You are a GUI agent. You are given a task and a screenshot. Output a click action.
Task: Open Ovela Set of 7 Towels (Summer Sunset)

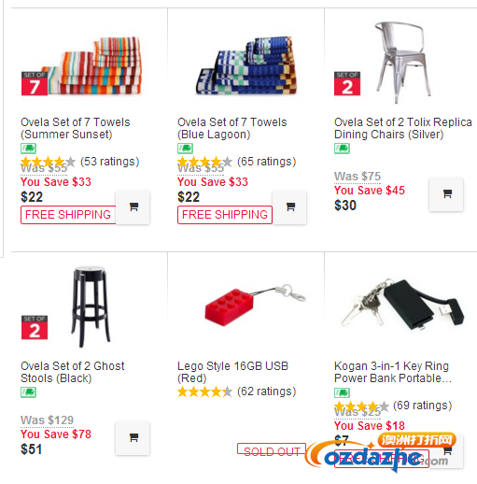pyautogui.click(x=76, y=128)
